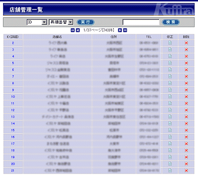Click the 1/37ページ[740件] page indicator text
This screenshot has height=179, width=198.
pos(99,30)
